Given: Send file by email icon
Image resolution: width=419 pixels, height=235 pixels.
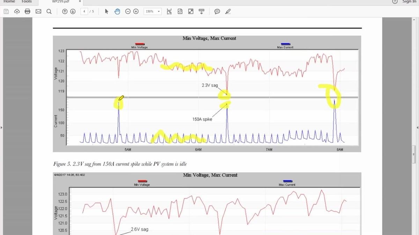Looking at the screenshot, I should 38,12.
